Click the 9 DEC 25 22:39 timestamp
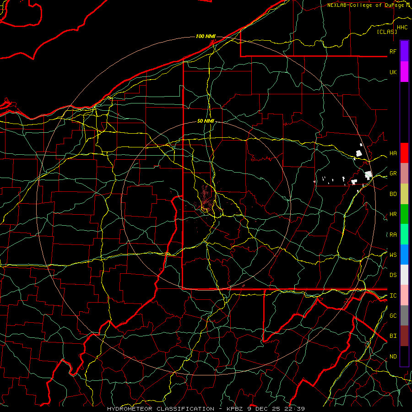 point(276,409)
